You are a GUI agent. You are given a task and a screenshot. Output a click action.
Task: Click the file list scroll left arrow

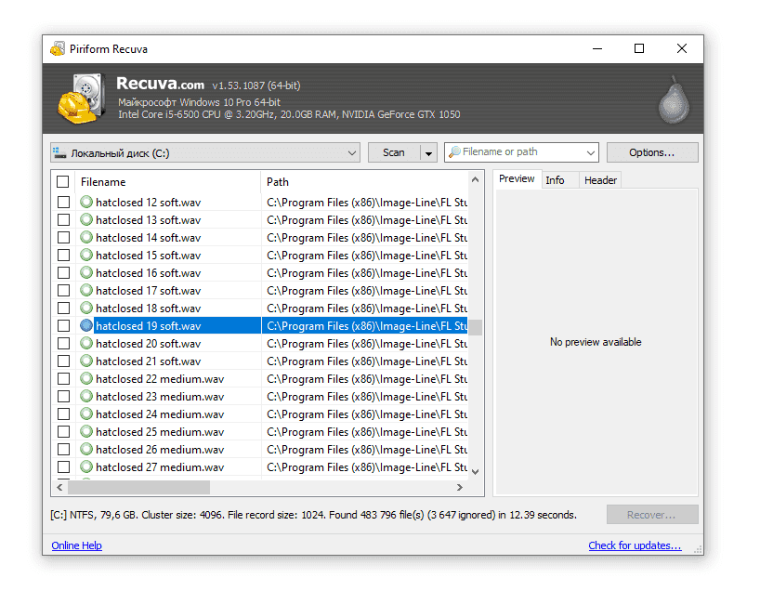point(59,487)
